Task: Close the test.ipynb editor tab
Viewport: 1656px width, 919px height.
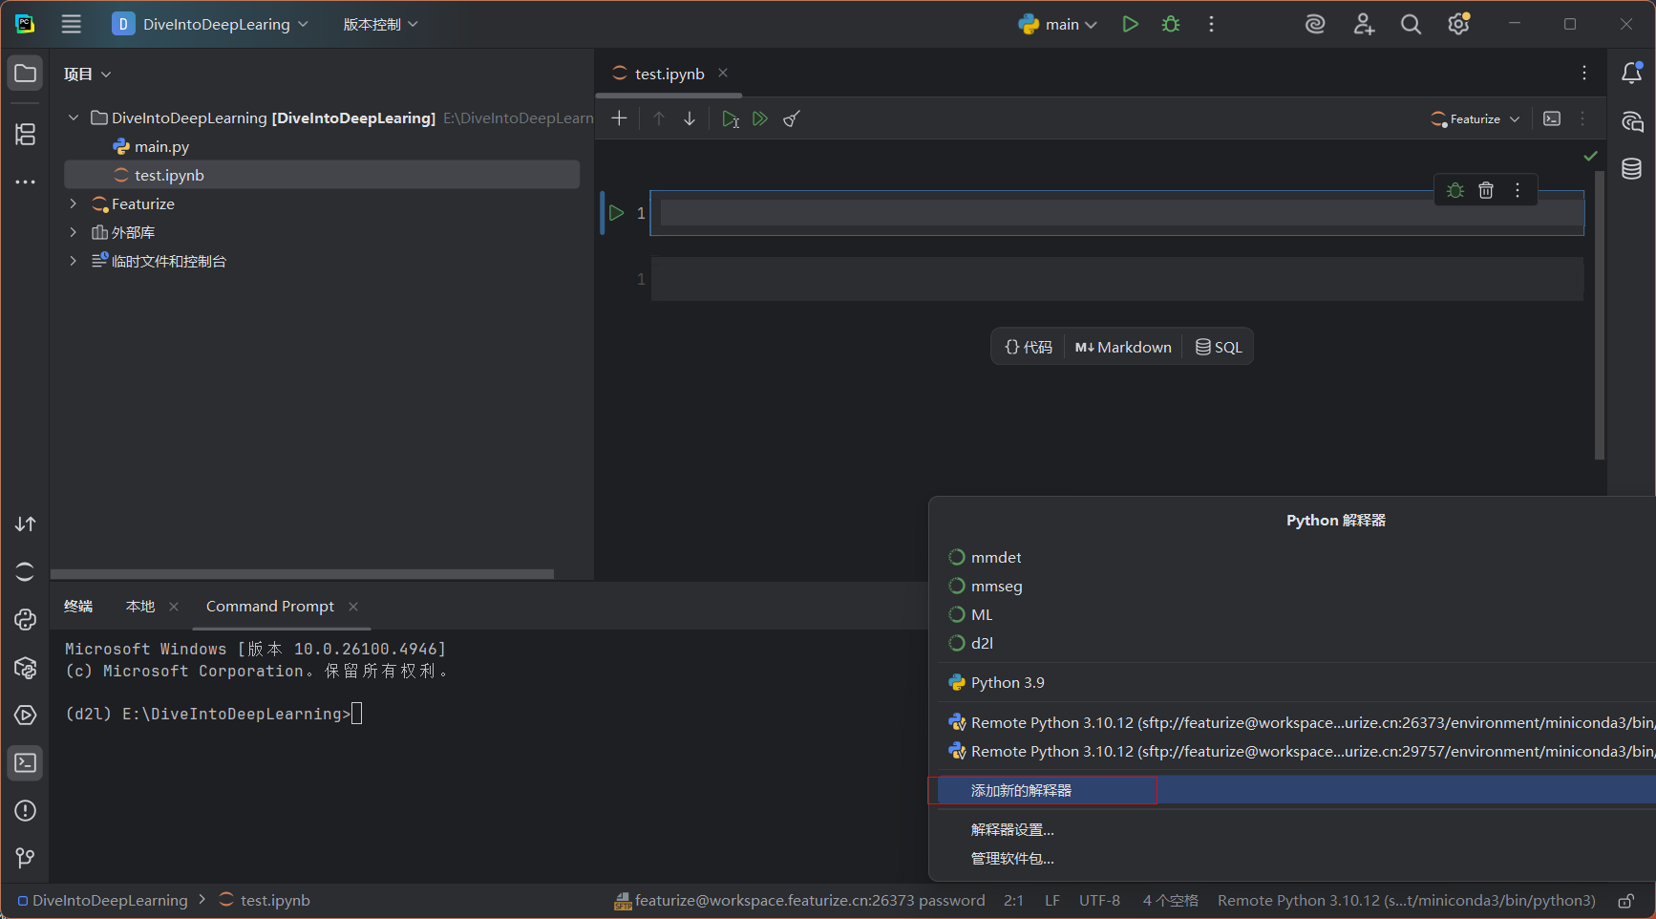Action: (x=723, y=74)
